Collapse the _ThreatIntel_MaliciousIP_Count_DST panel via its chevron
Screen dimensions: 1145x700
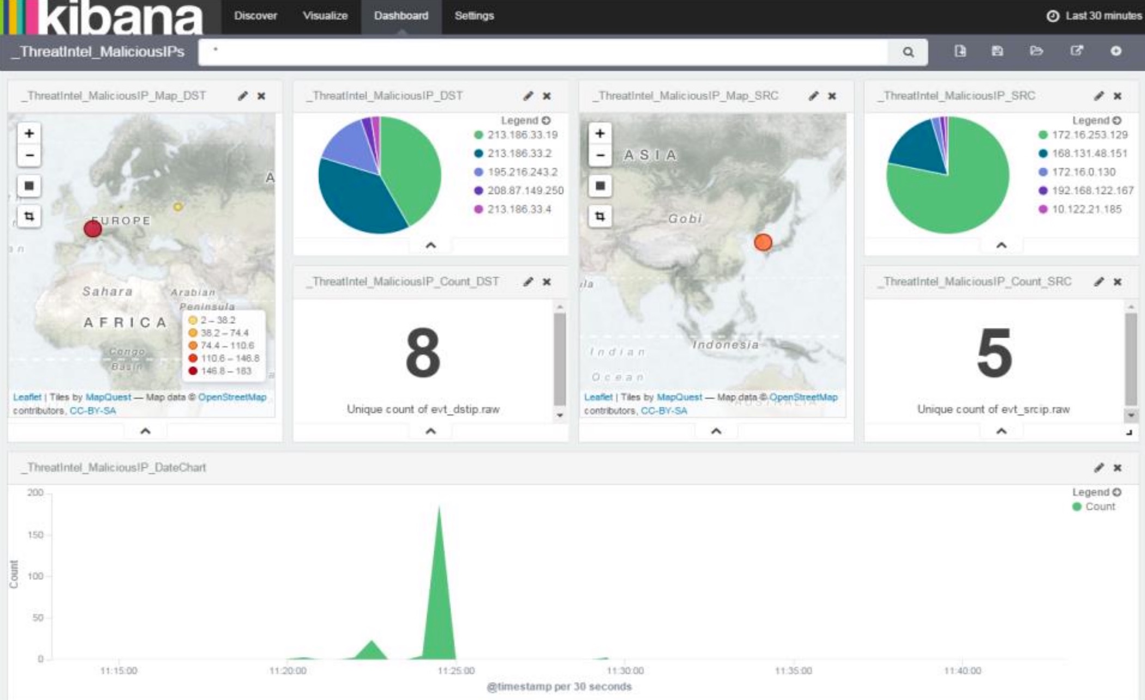(430, 431)
